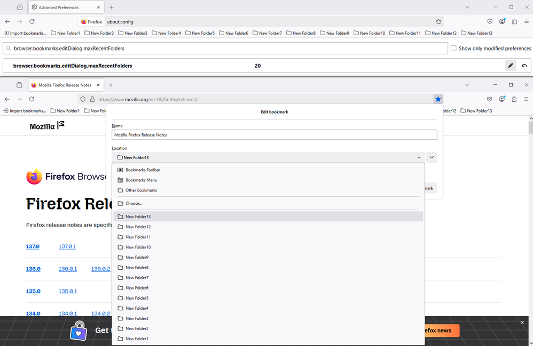Open Pocket icon in Release Notes window
The width and height of the screenshot is (533, 346).
coord(490,99)
